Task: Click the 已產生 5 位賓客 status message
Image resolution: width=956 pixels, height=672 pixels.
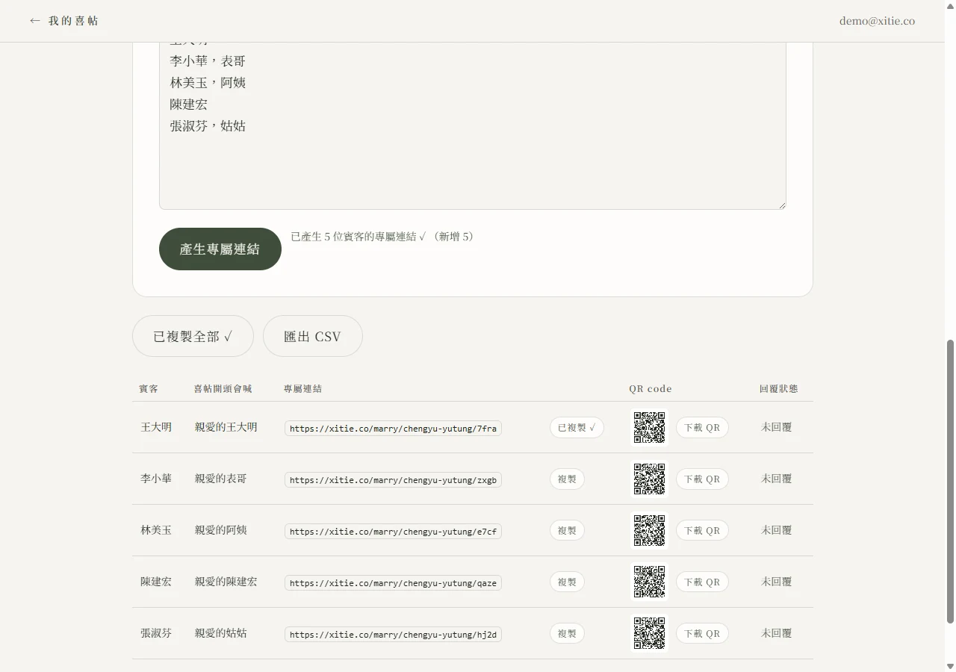Action: click(383, 237)
